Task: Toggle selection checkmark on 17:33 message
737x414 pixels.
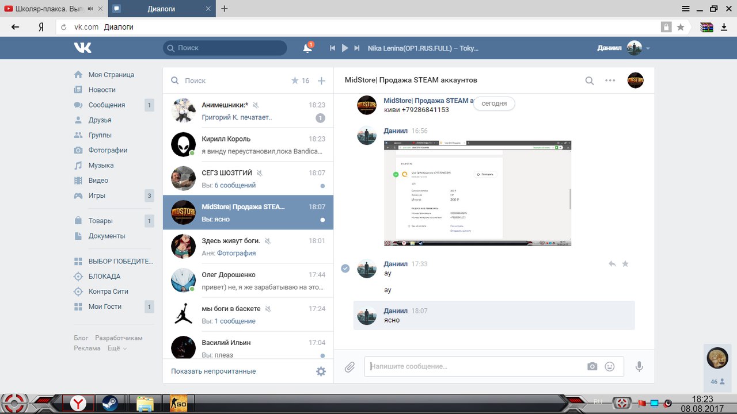Action: [345, 269]
